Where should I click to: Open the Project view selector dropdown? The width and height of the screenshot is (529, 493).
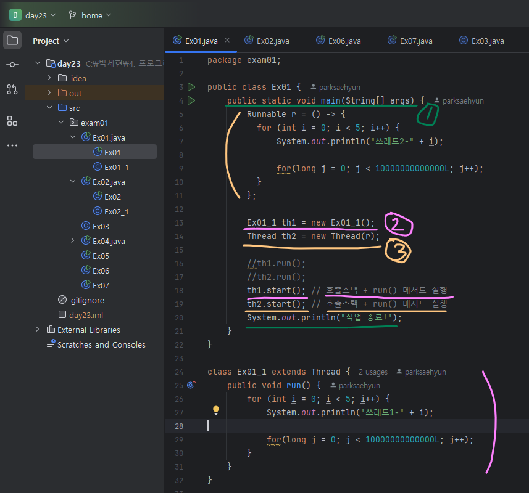51,41
